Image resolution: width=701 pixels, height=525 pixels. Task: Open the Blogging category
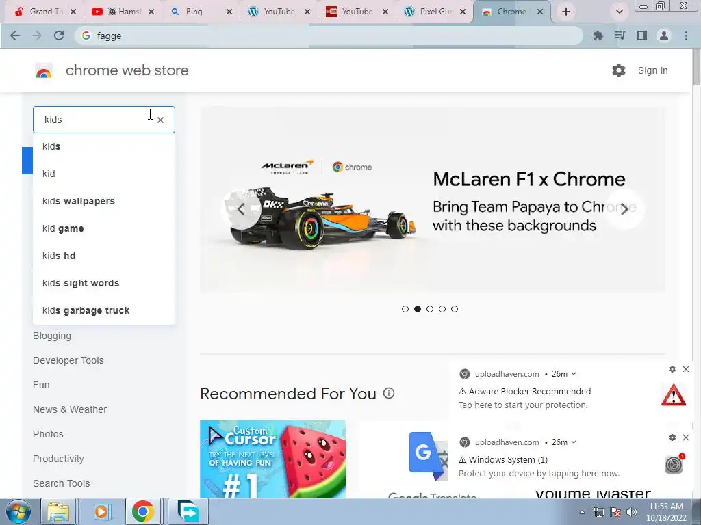click(x=52, y=336)
